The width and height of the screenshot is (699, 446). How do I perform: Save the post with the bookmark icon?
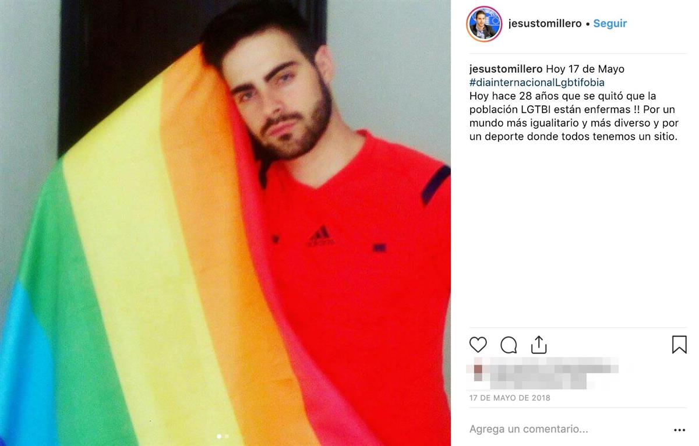tap(679, 345)
